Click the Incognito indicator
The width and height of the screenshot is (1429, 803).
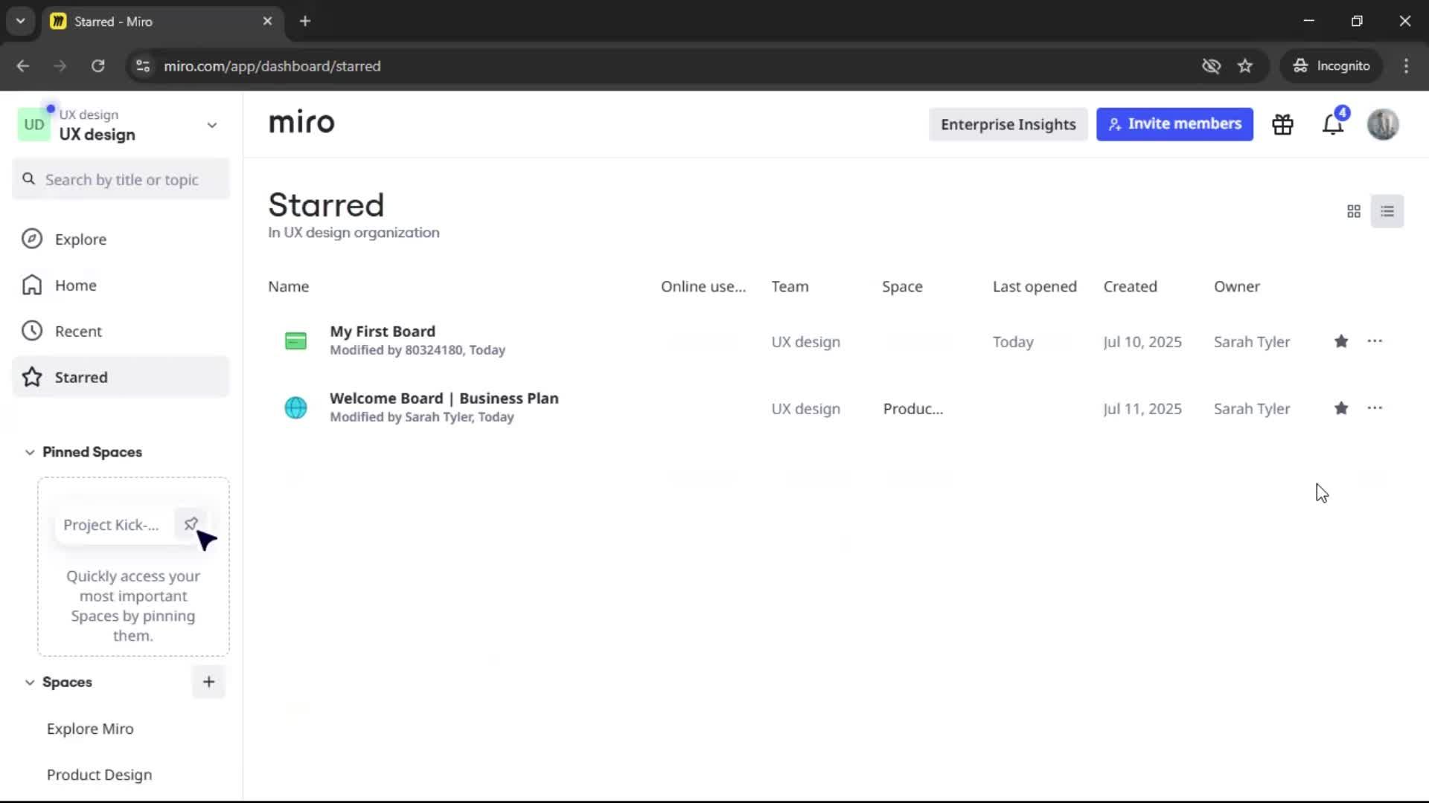coord(1332,66)
